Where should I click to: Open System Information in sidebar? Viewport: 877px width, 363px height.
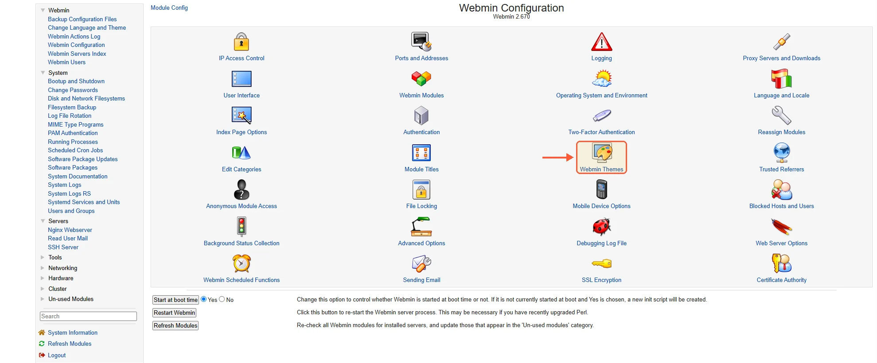73,332
